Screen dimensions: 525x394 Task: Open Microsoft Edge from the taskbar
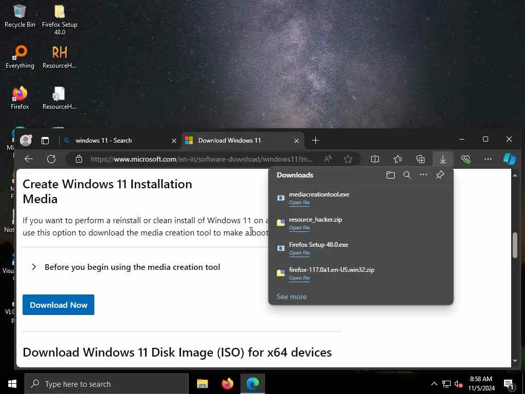tap(253, 384)
